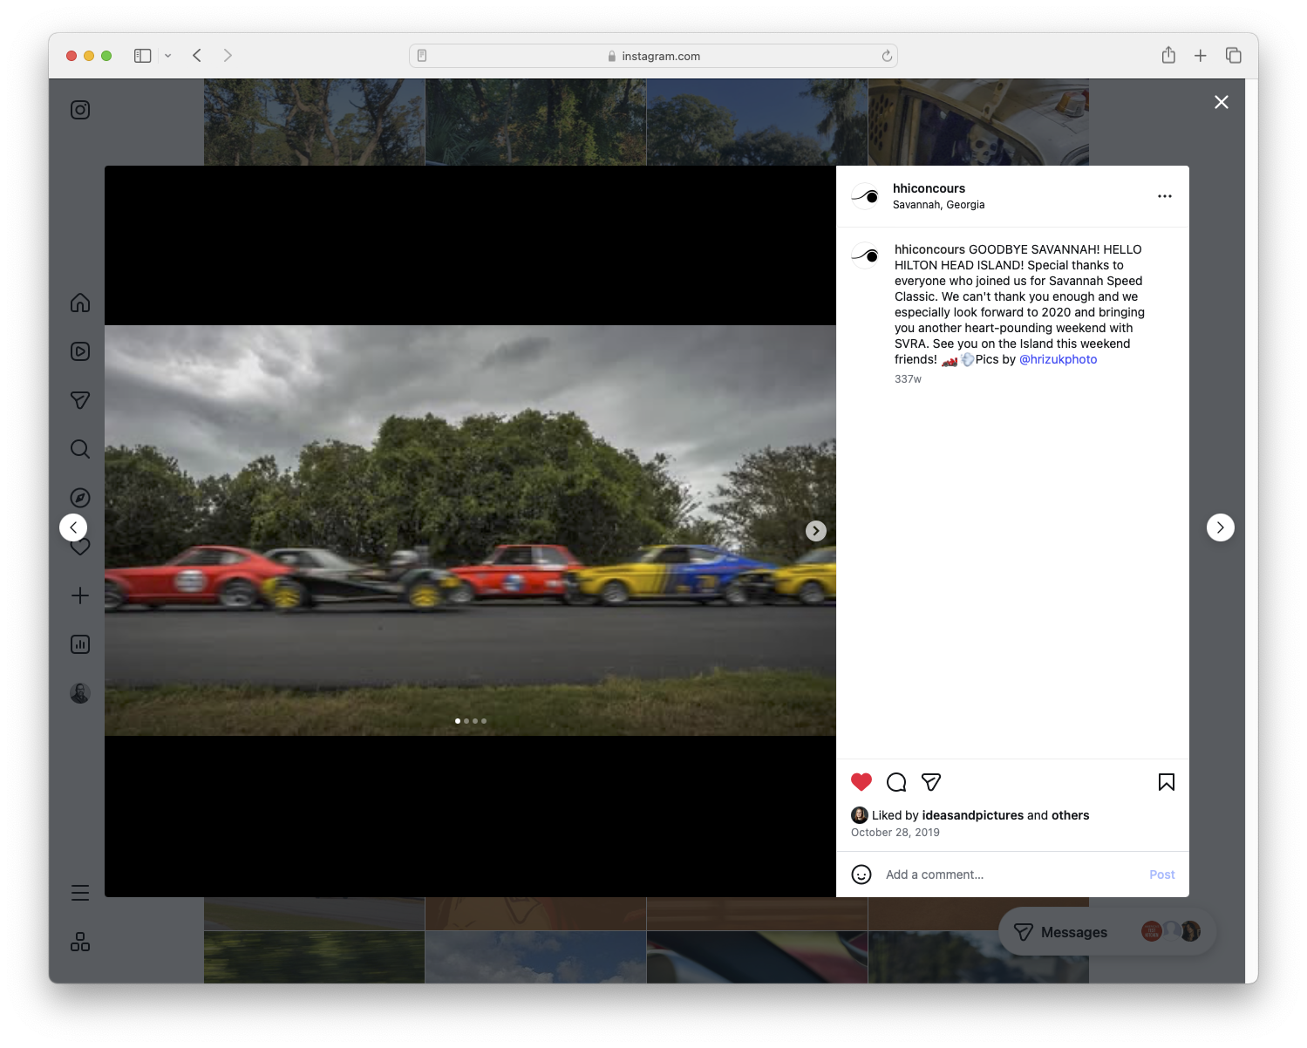Select the second carousel dot indicator
This screenshot has width=1307, height=1048.
point(466,721)
